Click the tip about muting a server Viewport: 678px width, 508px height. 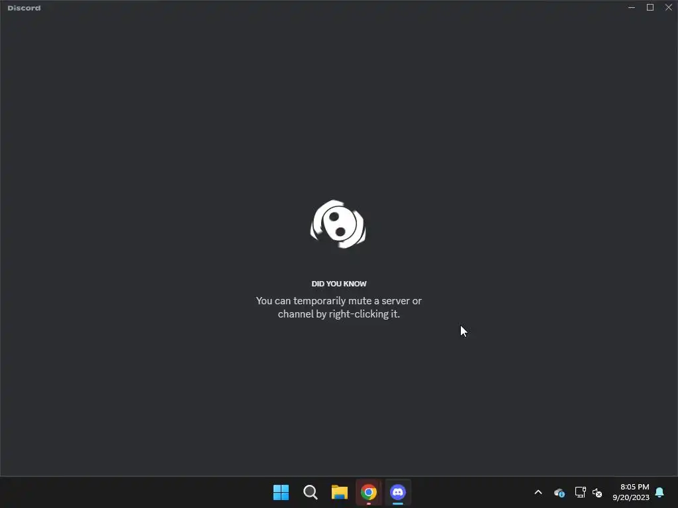pyautogui.click(x=339, y=307)
